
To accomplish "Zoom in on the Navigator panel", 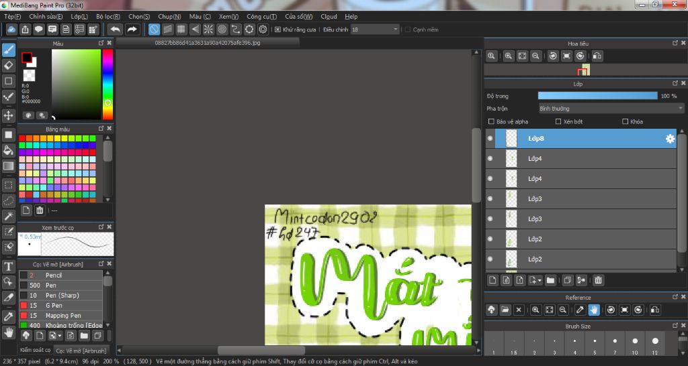I will [509, 56].
